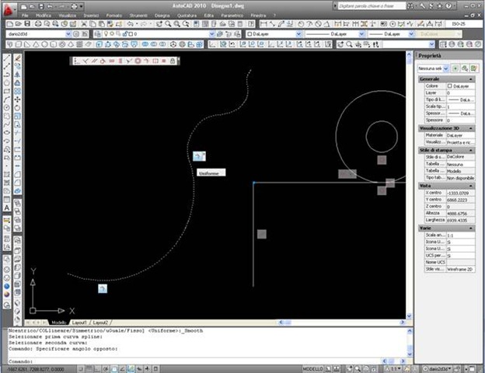Image resolution: width=485 pixels, height=373 pixels.
Task: Open the DaLayer lineweight dropdown
Action: [x=411, y=34]
